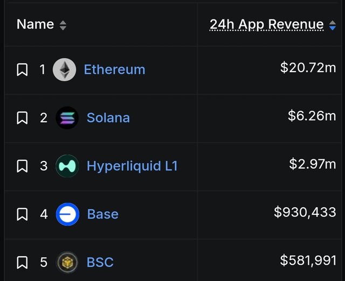This screenshot has height=281, width=345.
Task: Click the Solana logo icon
Action: point(67,118)
